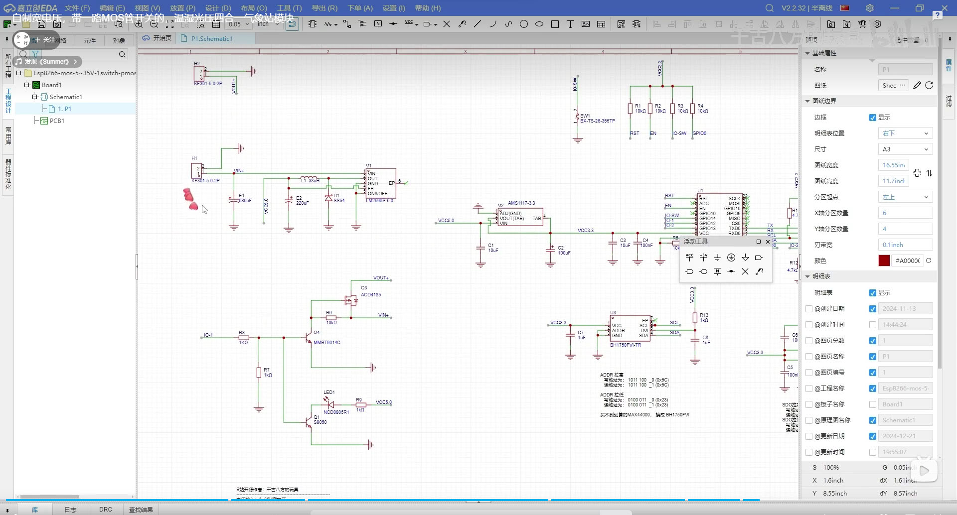This screenshot has height=515, width=957.
Task: Select PCB1 in the project tree
Action: pos(57,121)
